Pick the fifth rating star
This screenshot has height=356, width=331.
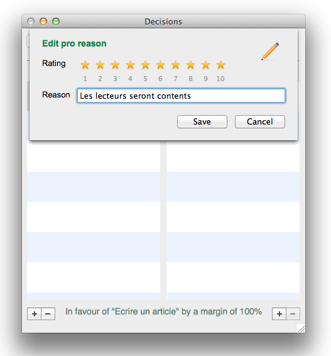tap(145, 65)
